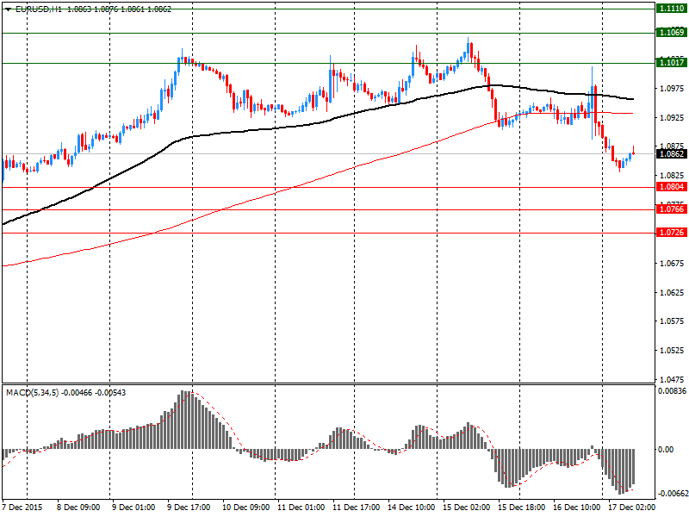Click the 1.0825 value on price scale

tap(672, 176)
